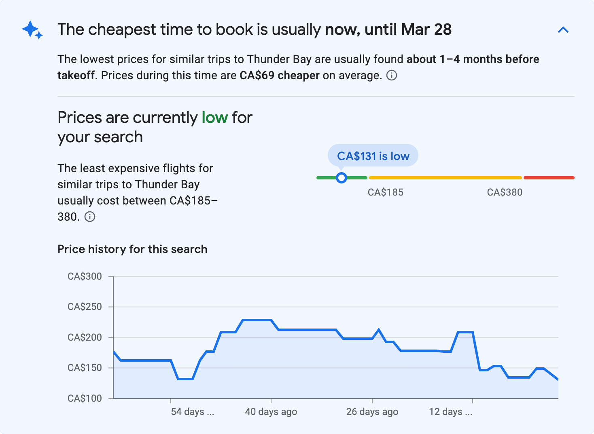Click the blue sparkle AI insights icon
594x434 pixels.
[x=32, y=29]
